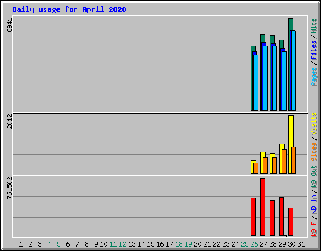Click the 'Files' legend label

point(313,50)
